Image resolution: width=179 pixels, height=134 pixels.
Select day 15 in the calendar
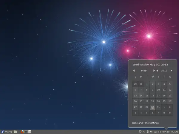147,96
